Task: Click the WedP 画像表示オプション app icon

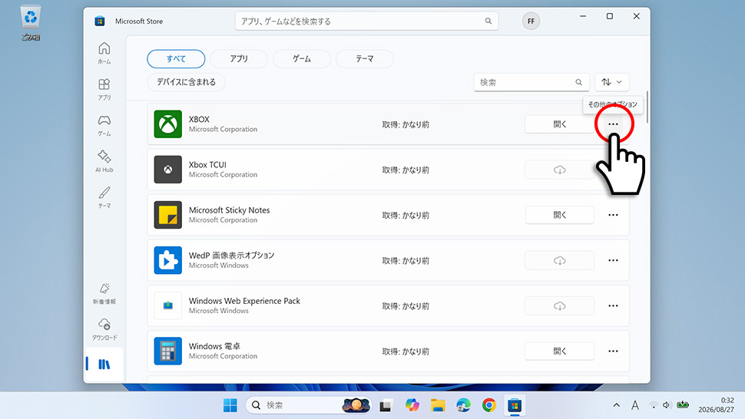Action: [167, 260]
